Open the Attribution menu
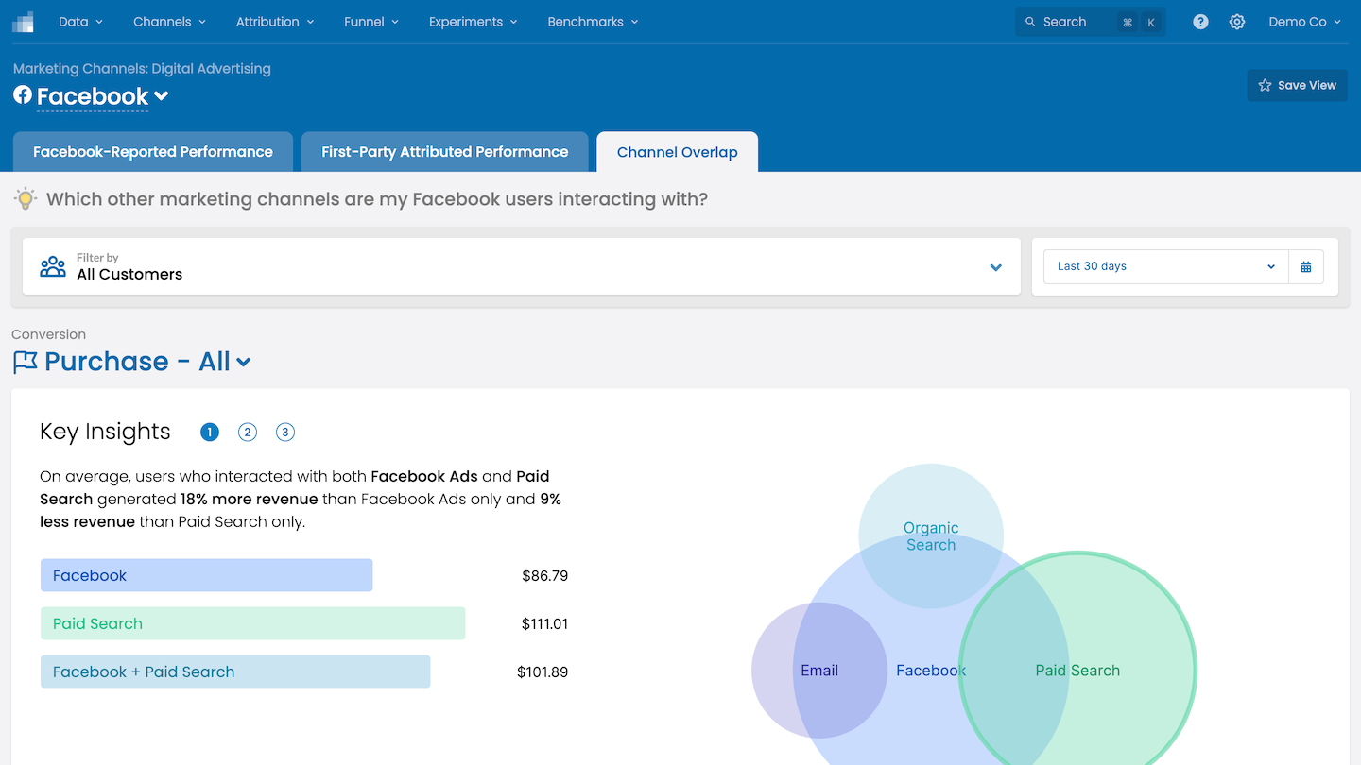Image resolution: width=1361 pixels, height=765 pixels. pyautogui.click(x=274, y=22)
